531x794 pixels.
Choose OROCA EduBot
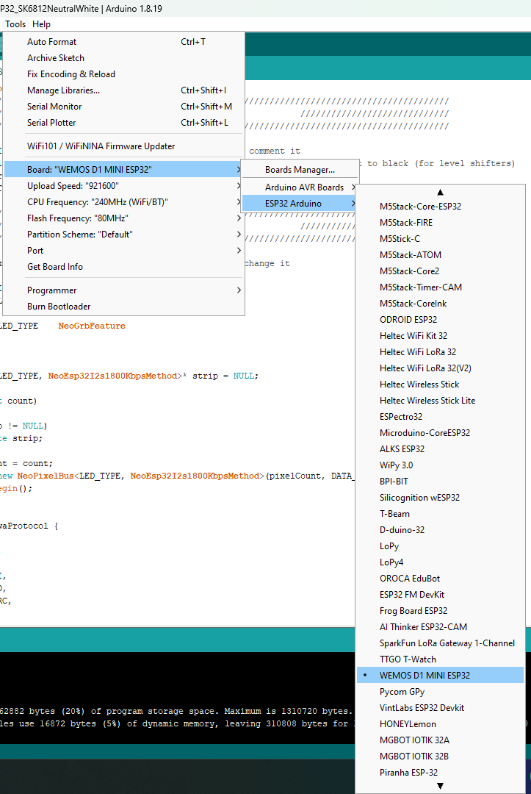440,579
